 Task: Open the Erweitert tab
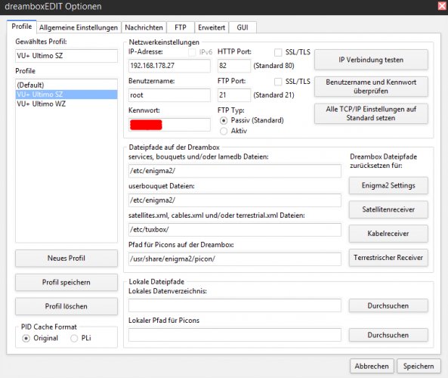(x=212, y=28)
